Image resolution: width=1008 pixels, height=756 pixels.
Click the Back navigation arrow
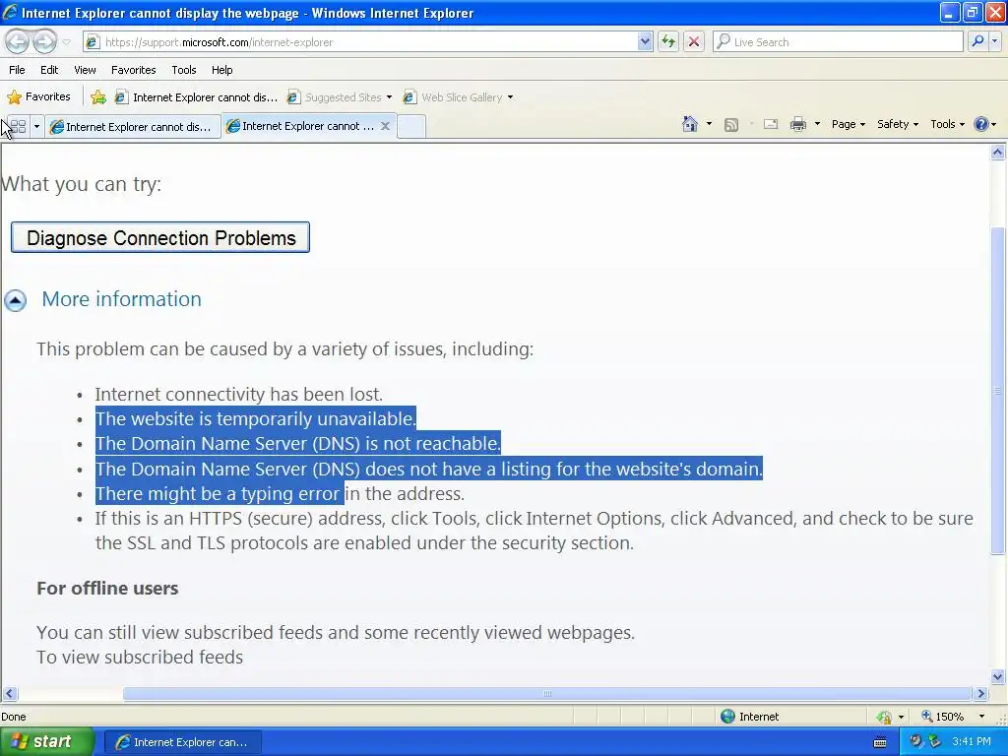click(x=18, y=41)
